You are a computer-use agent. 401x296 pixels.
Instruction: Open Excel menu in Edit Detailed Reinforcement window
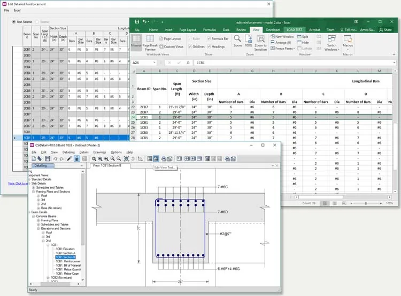[17, 11]
